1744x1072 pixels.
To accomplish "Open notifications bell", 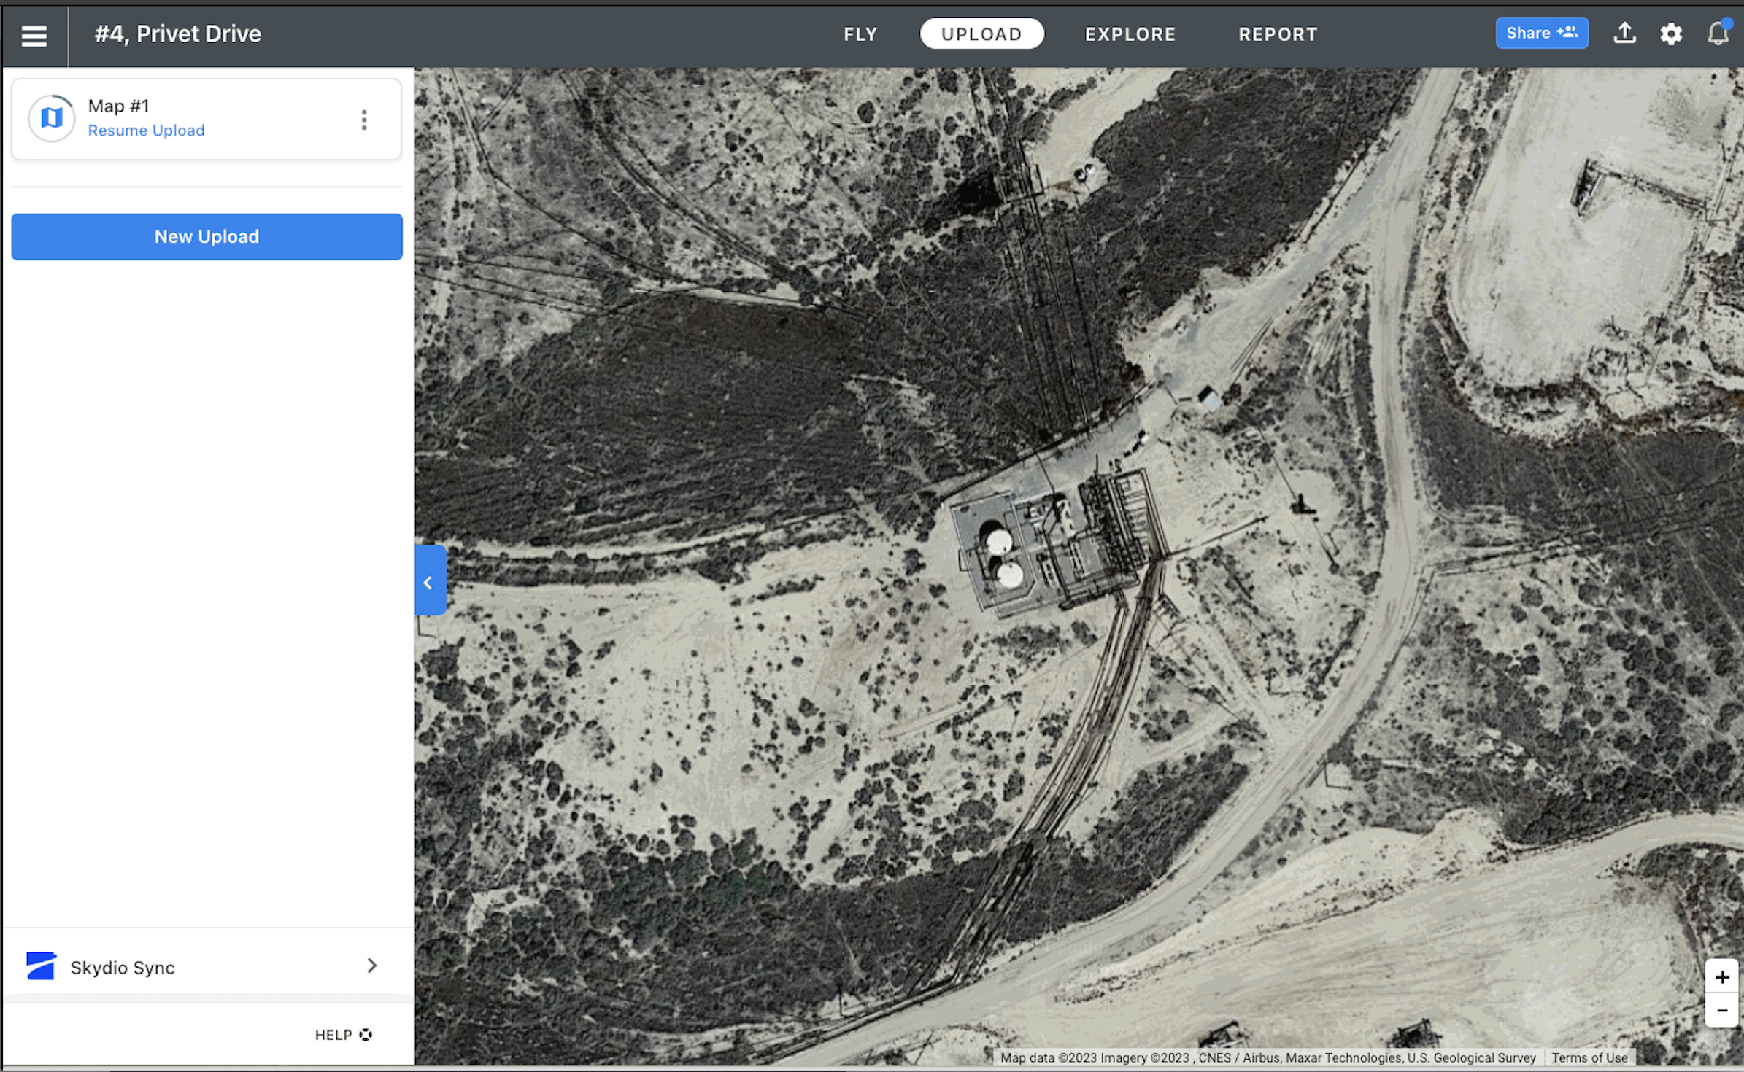I will click(1718, 34).
